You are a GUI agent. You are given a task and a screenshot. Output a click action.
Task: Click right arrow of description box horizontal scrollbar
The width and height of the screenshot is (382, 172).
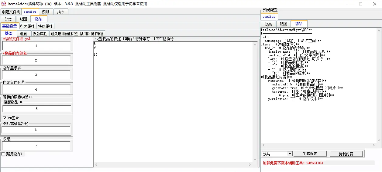(x=250, y=164)
